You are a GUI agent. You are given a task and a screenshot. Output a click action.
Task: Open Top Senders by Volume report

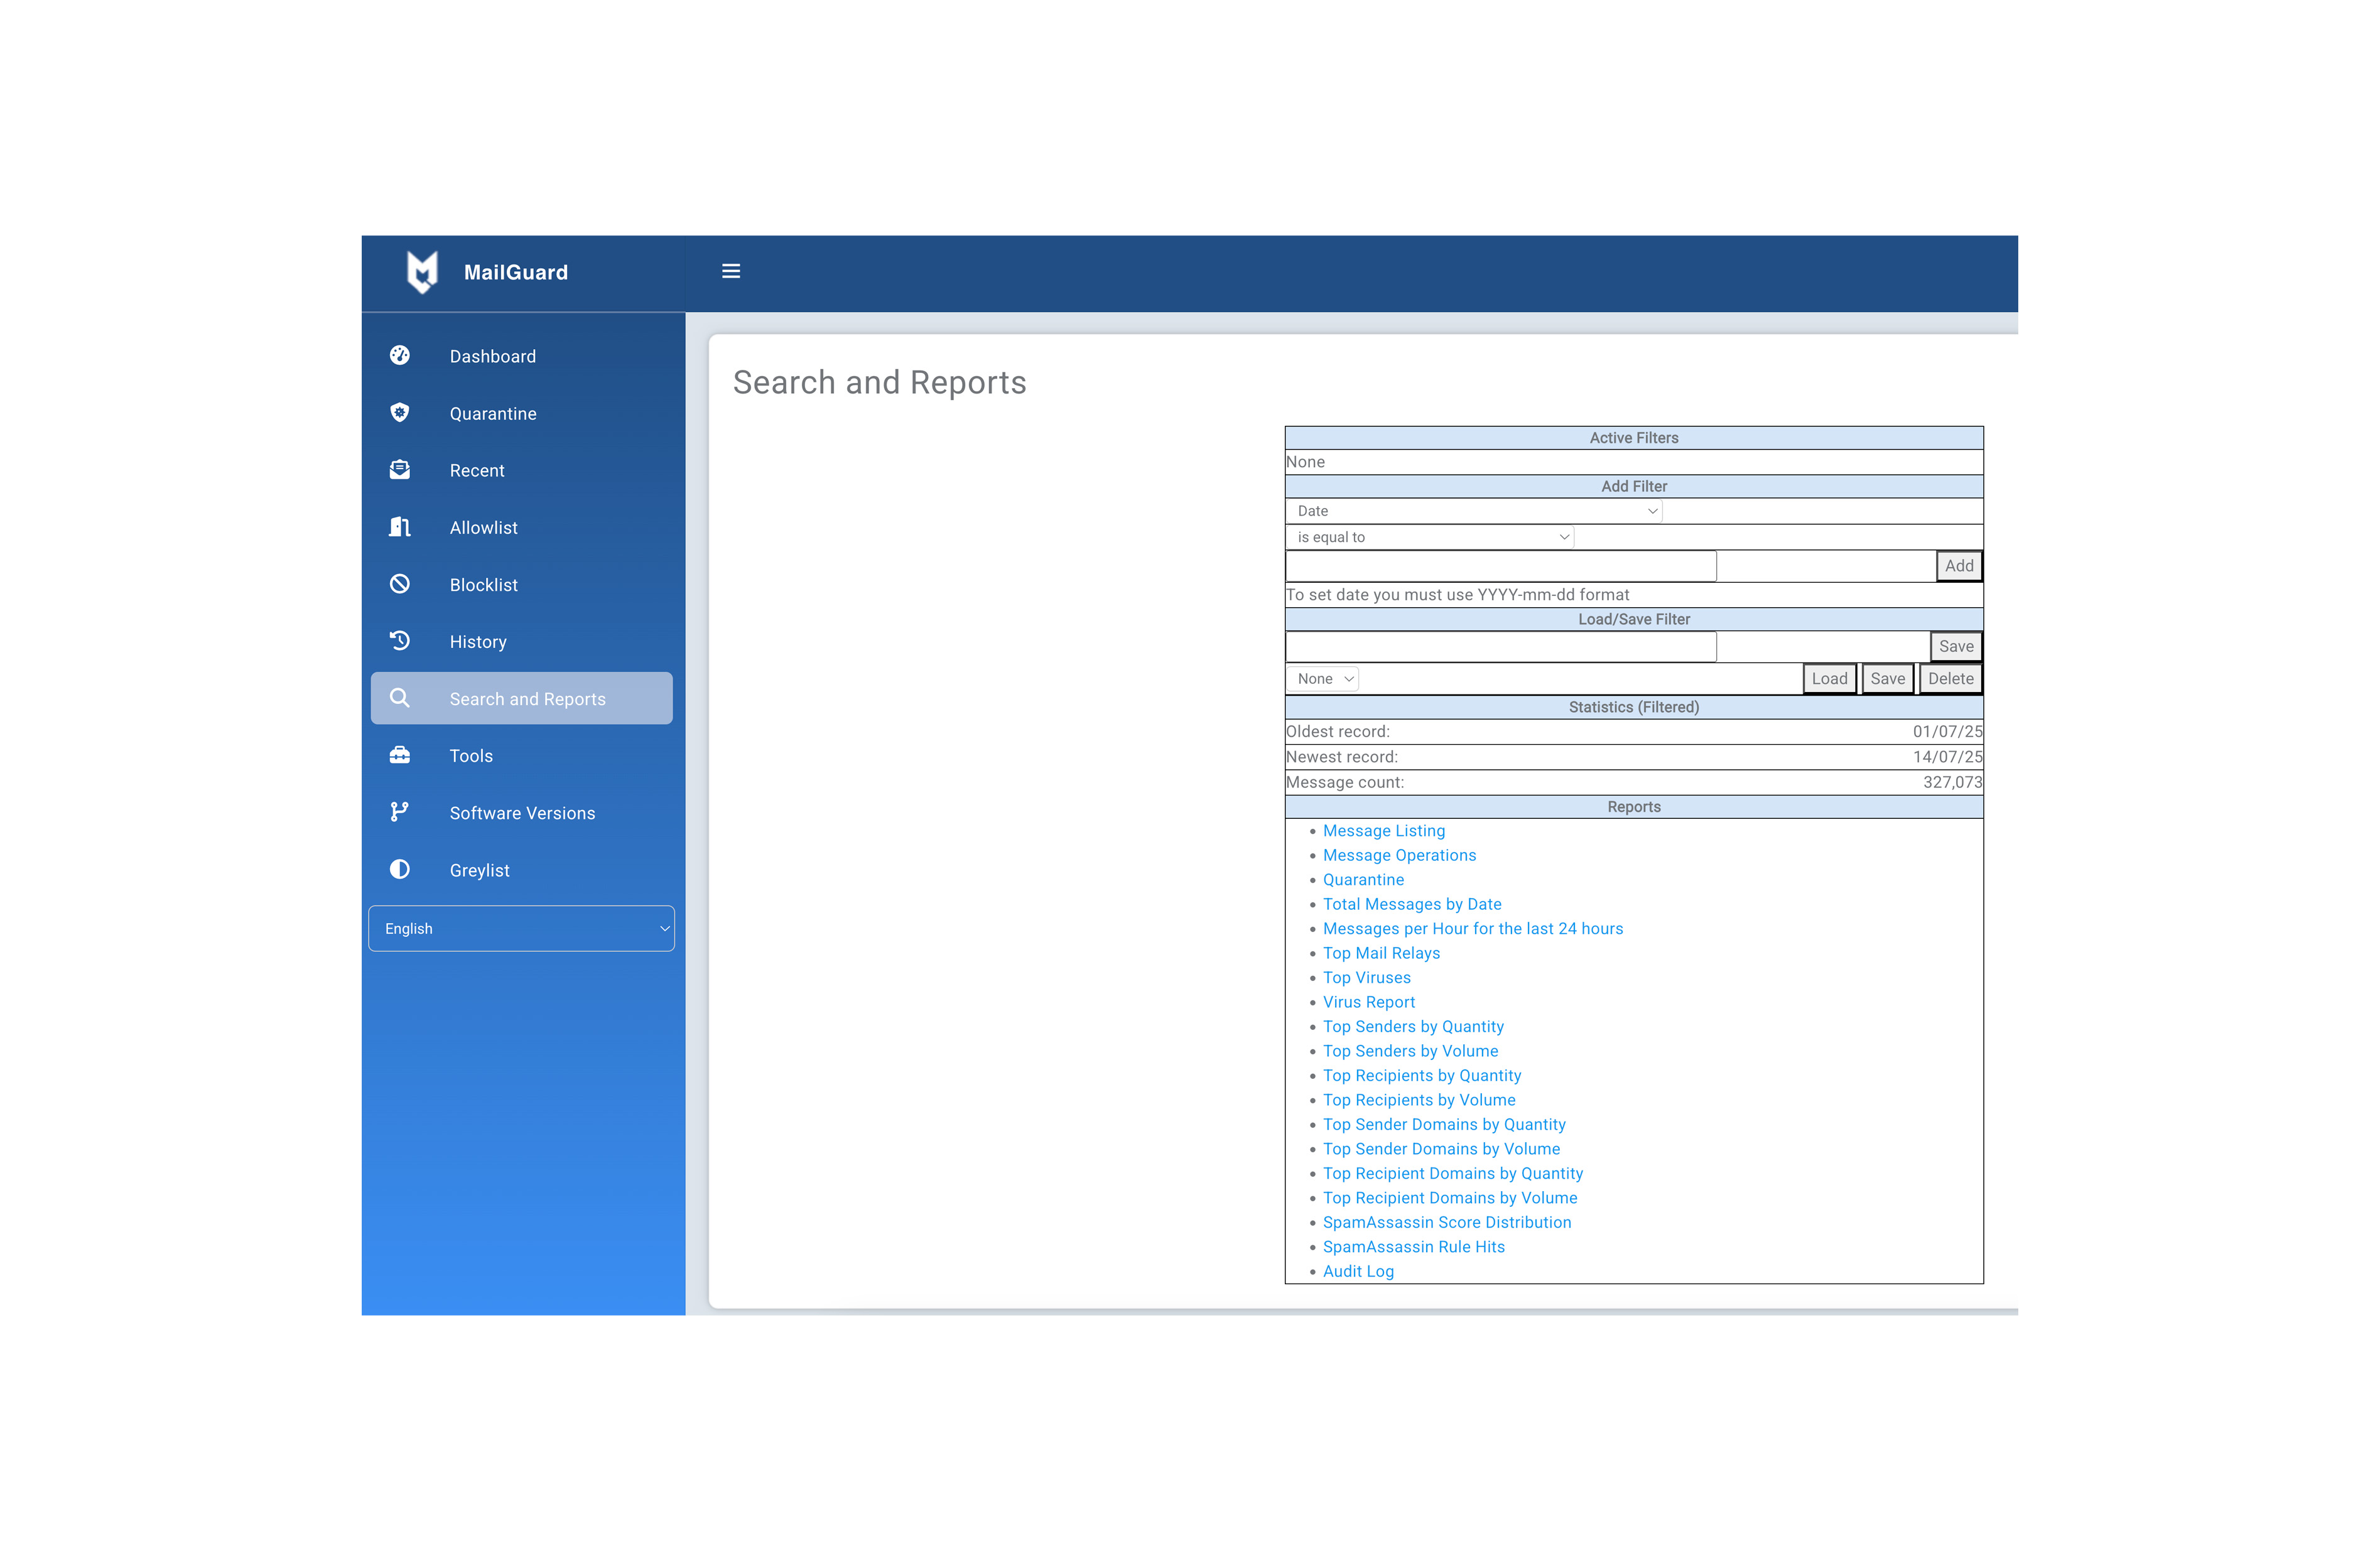(1410, 1051)
